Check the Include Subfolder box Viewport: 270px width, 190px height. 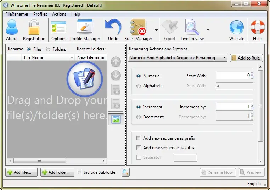[79, 172]
